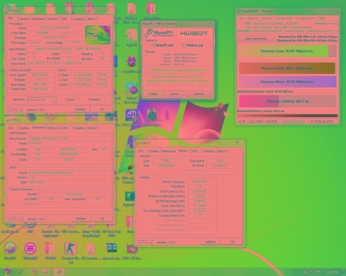Screen dimensions: 346x276
Task: Click the Intel Core 2 Duo logo
Action: tap(98, 35)
